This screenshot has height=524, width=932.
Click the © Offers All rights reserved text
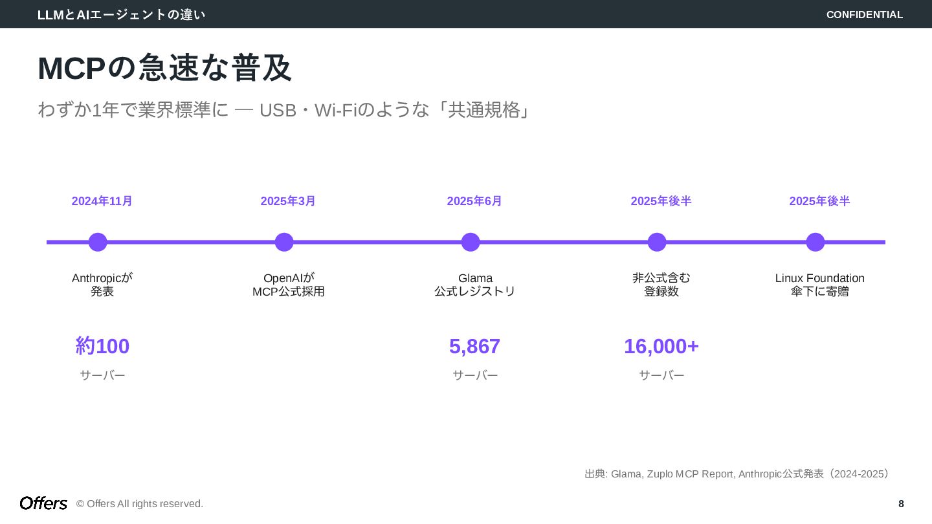pos(140,503)
